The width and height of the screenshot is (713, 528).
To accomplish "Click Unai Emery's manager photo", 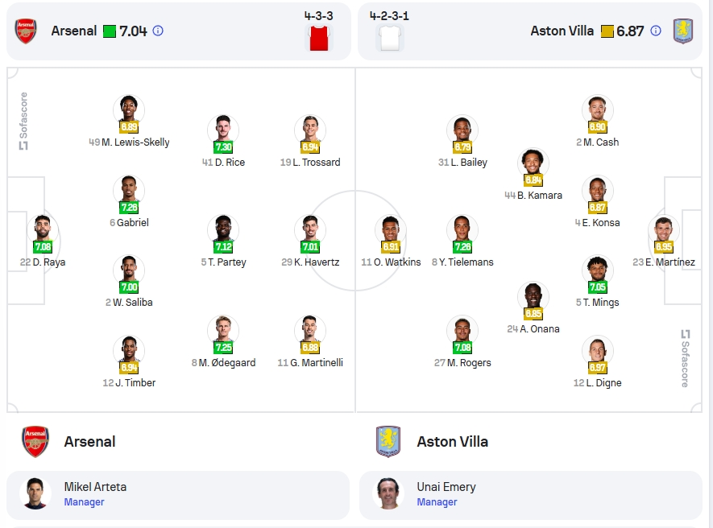I will click(388, 493).
